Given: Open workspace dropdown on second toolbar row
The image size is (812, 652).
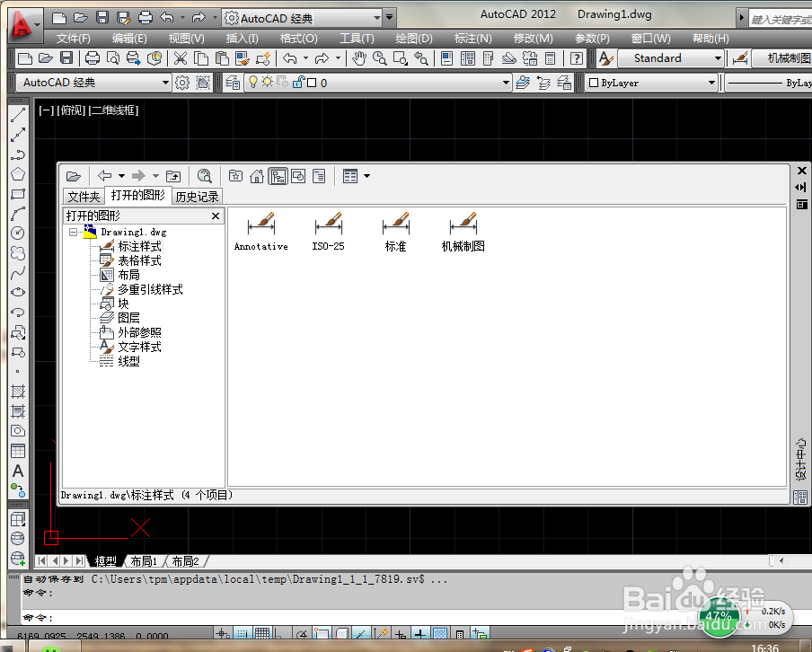Looking at the screenshot, I should (x=165, y=83).
